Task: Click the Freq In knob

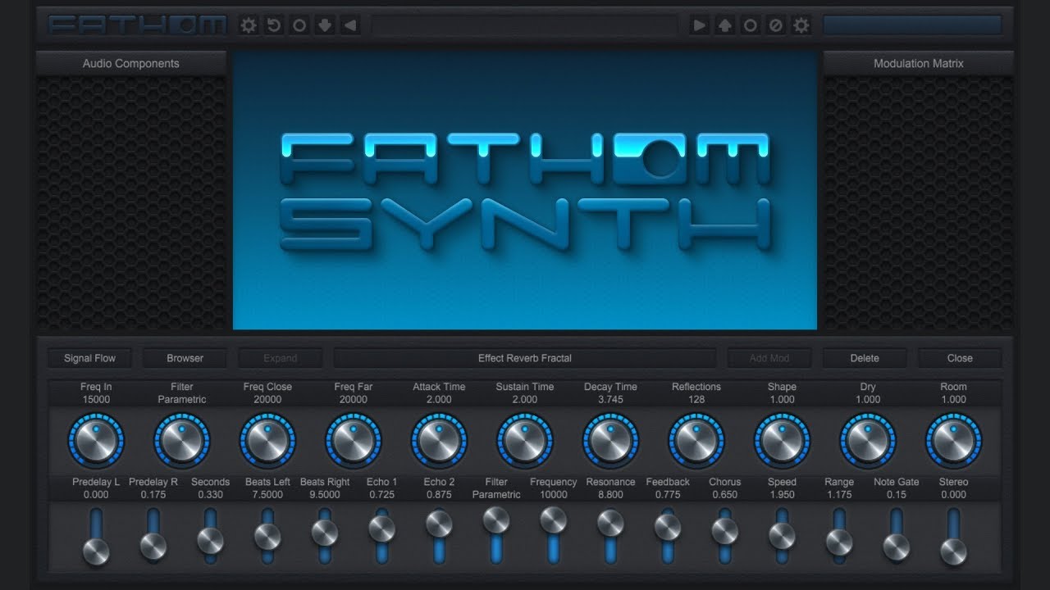Action: coord(96,441)
